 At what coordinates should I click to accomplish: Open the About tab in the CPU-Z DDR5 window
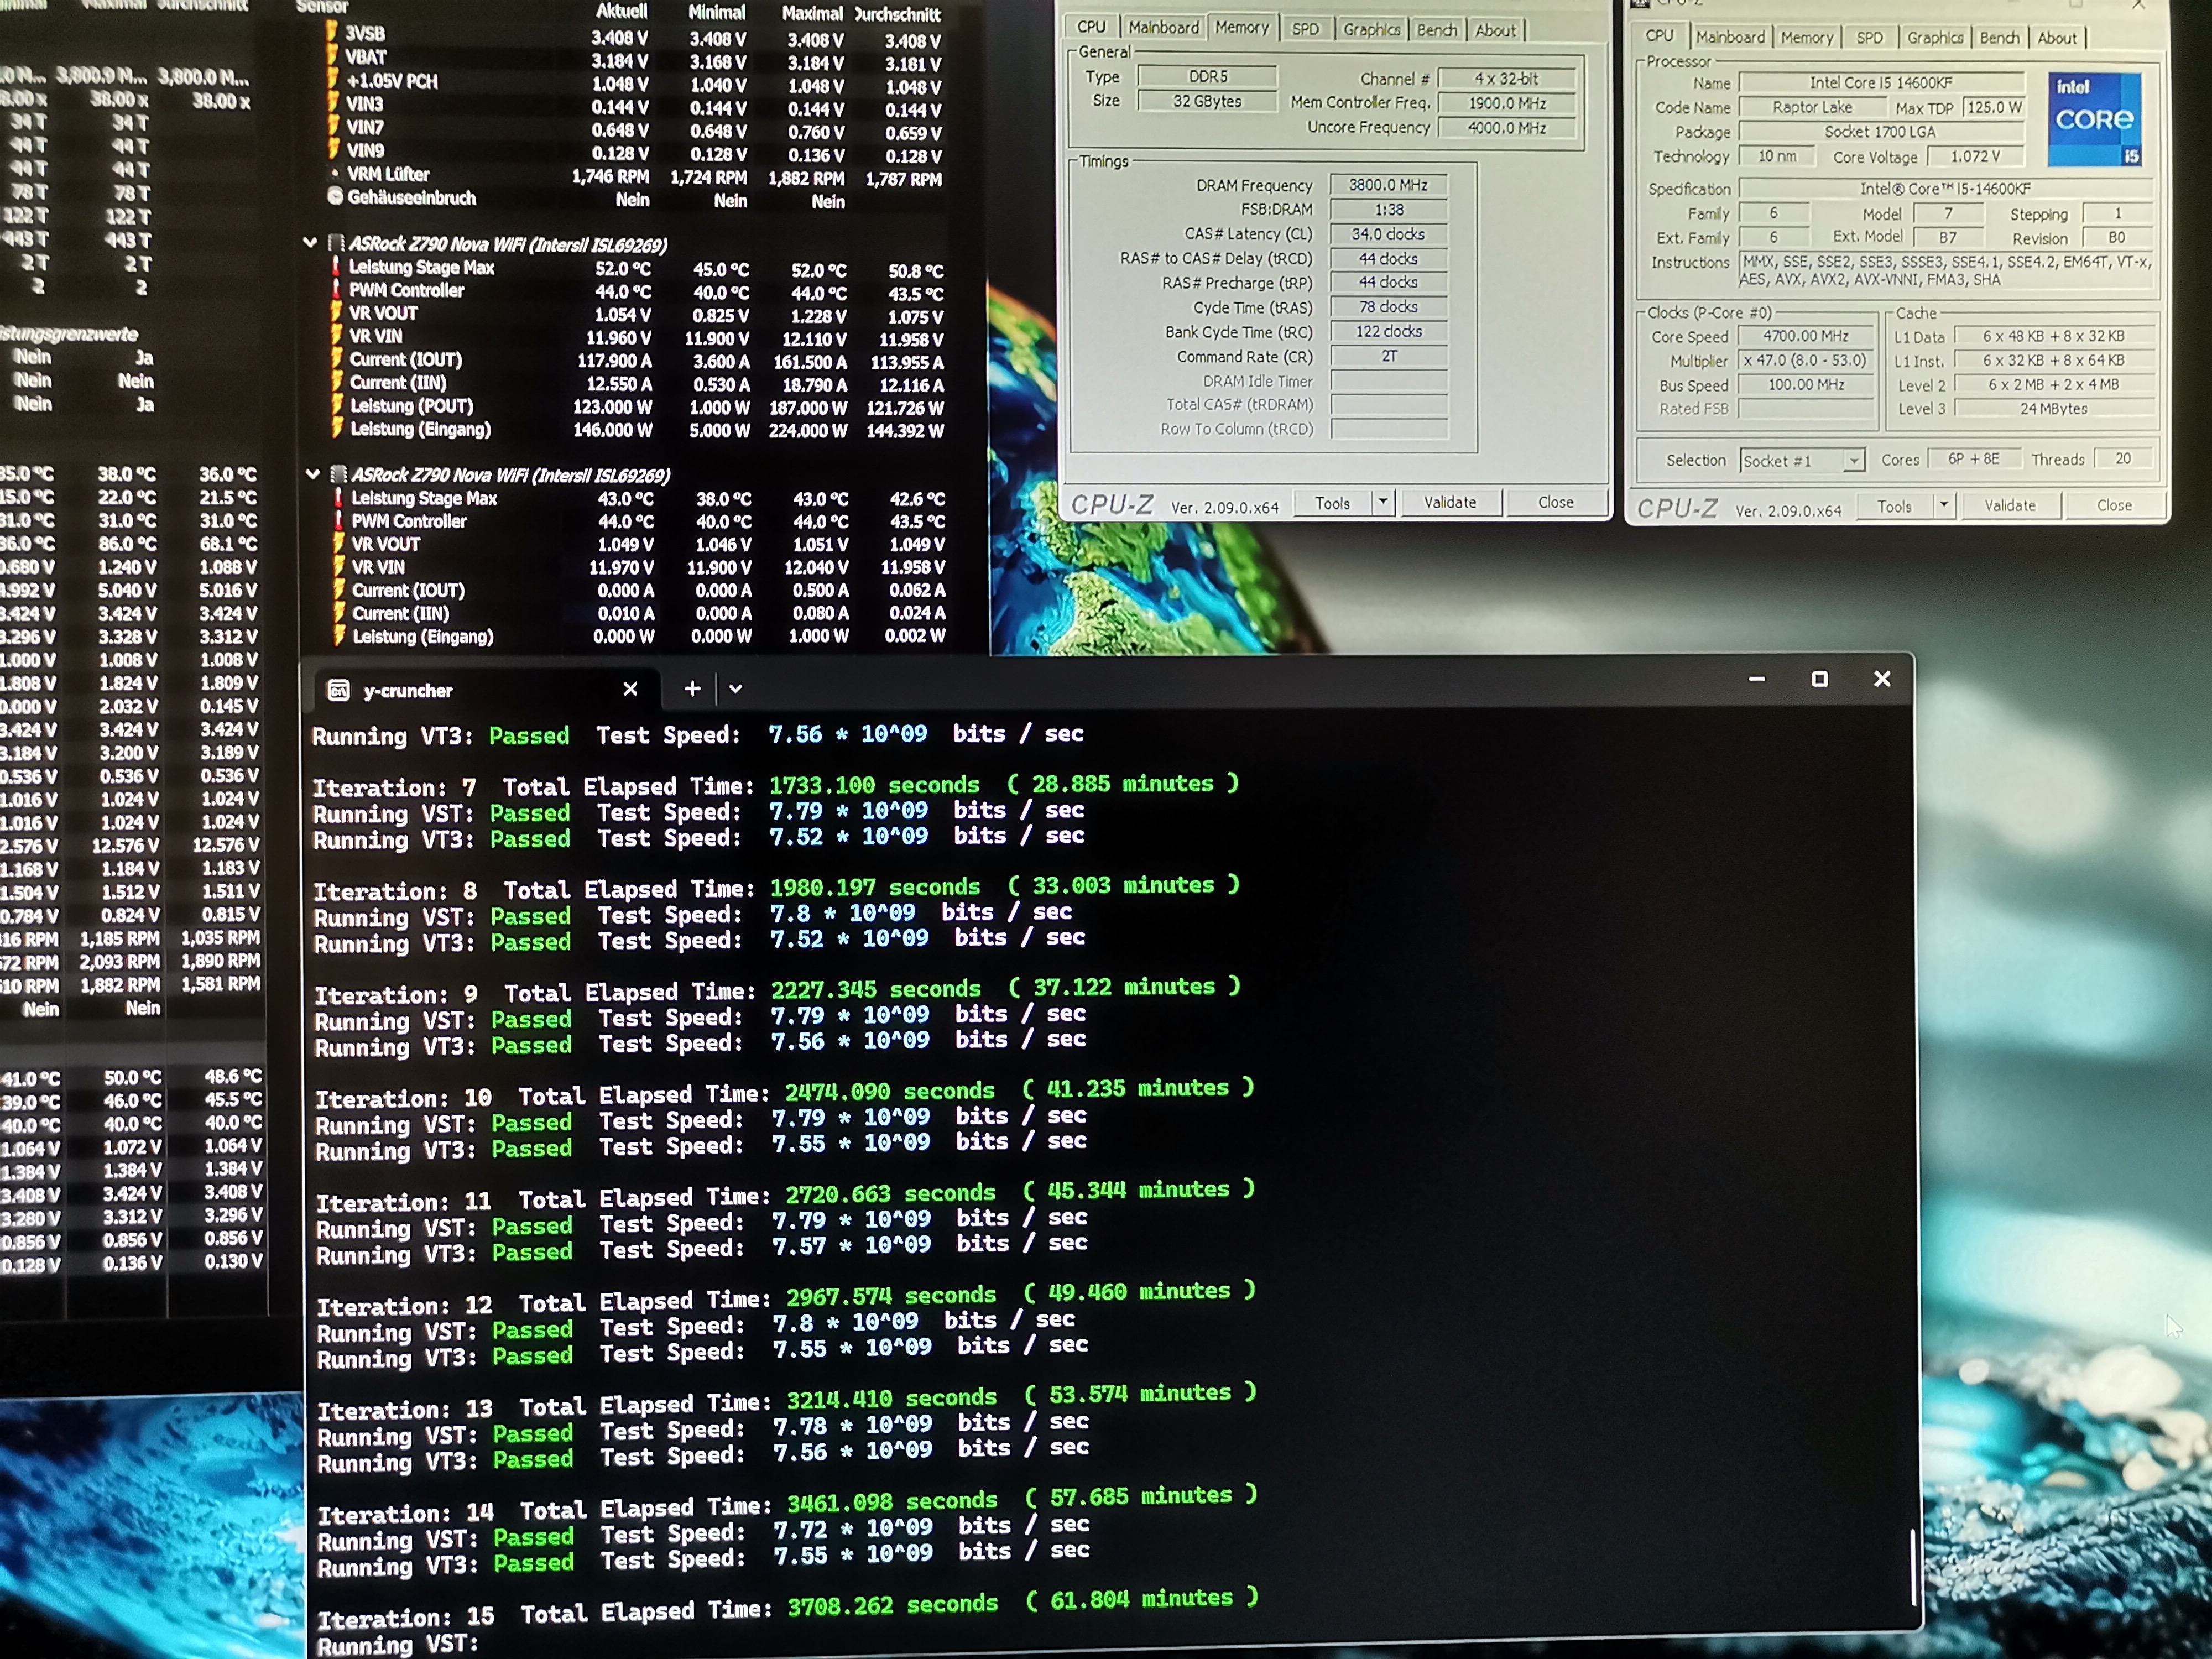1495,30
